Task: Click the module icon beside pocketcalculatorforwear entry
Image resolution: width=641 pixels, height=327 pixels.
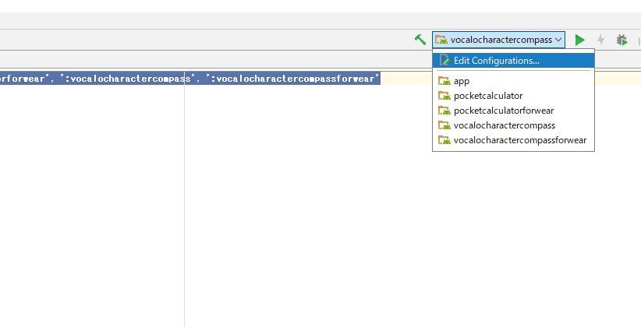Action: click(x=444, y=111)
